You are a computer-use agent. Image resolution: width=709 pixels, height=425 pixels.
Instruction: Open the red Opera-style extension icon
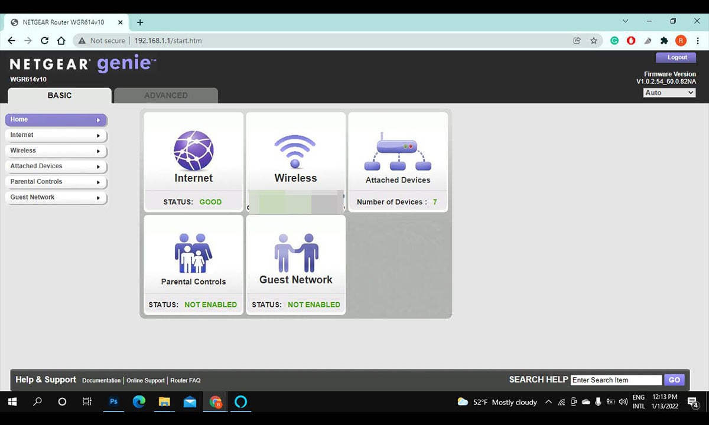631,41
